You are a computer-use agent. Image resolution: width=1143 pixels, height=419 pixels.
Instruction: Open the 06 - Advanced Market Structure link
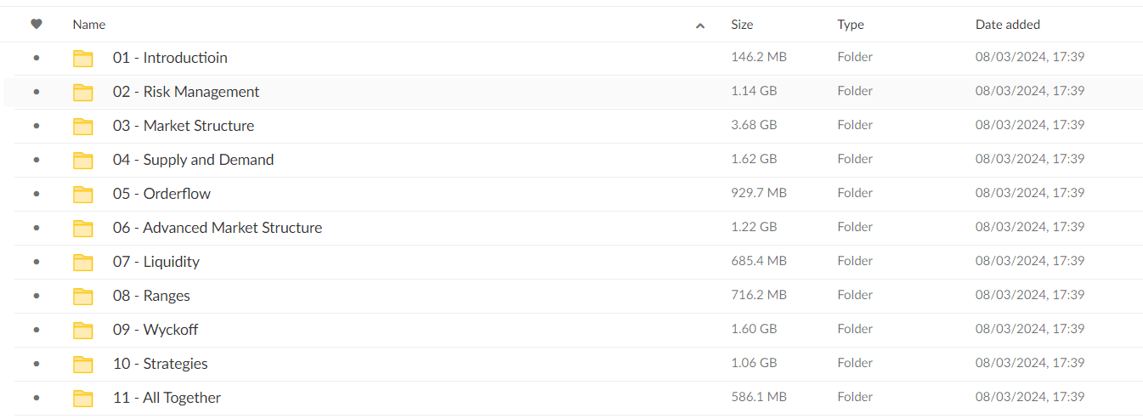click(x=218, y=228)
